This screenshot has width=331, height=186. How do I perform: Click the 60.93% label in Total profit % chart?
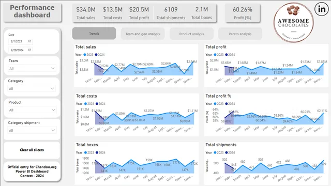(x=306, y=112)
